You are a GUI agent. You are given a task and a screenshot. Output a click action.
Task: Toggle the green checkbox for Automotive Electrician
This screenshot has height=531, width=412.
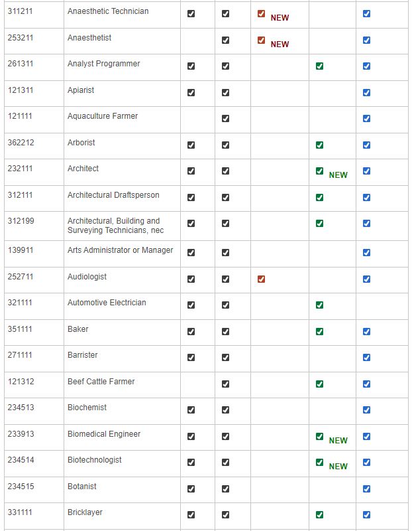coord(319,305)
